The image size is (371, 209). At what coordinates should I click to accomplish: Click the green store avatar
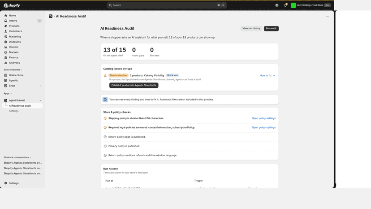point(293,5)
